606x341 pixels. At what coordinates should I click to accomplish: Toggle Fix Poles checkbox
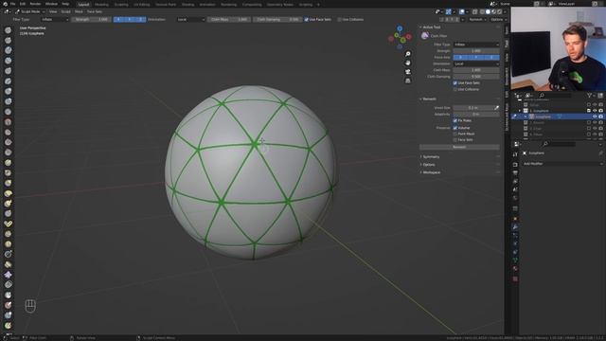click(454, 120)
